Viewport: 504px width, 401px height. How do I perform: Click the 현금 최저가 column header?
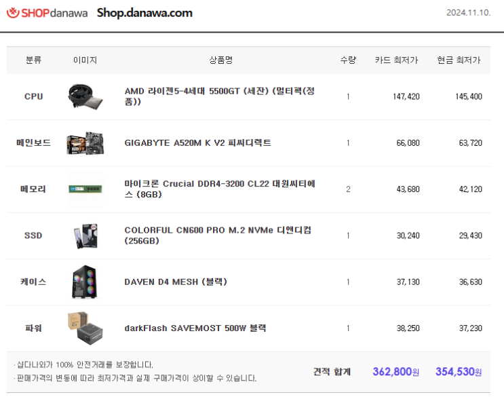point(459,60)
